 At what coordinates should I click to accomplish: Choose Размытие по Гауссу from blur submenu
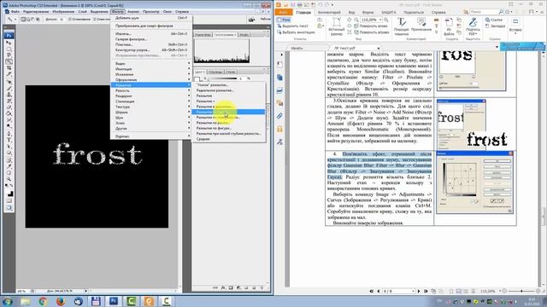pyautogui.click(x=228, y=112)
